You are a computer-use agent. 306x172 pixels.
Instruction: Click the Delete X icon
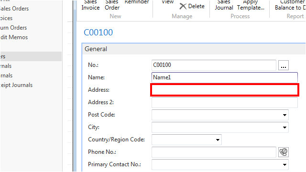coord(183,6)
